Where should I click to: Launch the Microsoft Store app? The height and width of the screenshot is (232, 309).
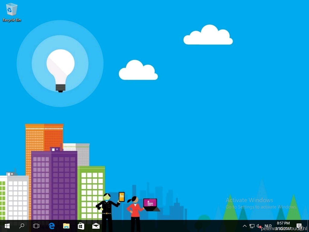coord(81,226)
